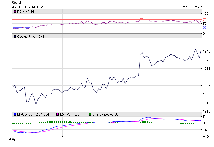Click the red overbought RSI peak above 70
This screenshot has width=214, height=147.
[142, 19]
